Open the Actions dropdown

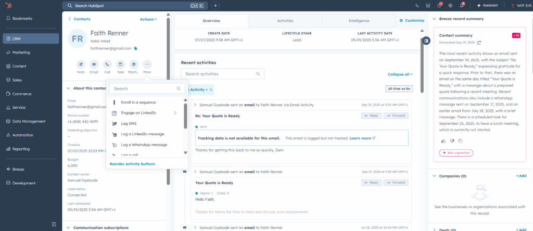point(148,19)
